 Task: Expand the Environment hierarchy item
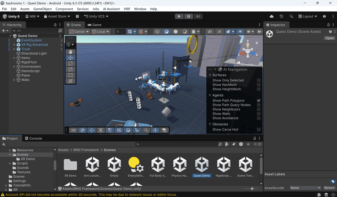(14, 67)
